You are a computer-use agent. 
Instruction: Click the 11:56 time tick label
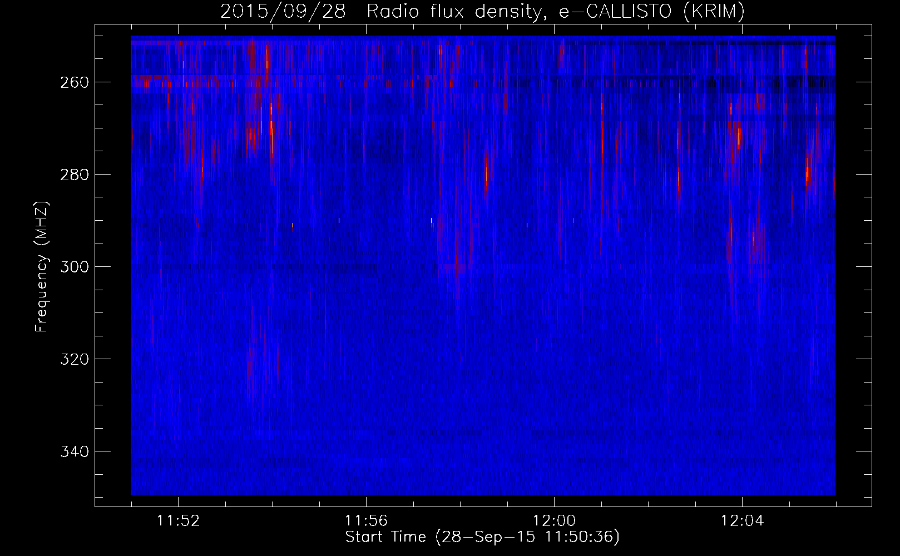pos(366,521)
